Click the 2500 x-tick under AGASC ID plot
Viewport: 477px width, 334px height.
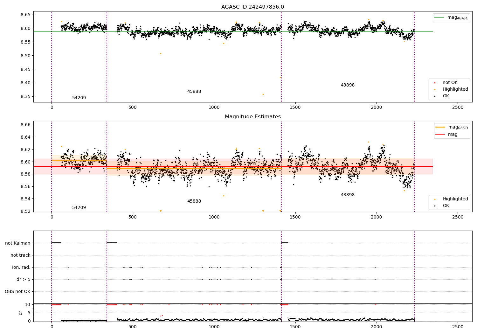point(458,108)
